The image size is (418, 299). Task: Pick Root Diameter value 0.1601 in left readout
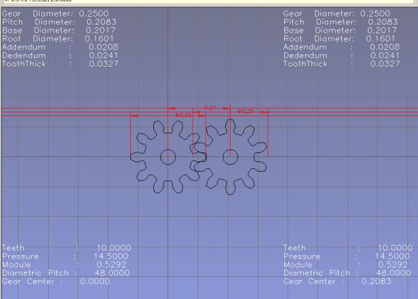click(99, 39)
